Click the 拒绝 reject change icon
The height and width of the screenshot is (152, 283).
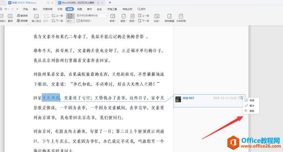[x=133, y=16]
